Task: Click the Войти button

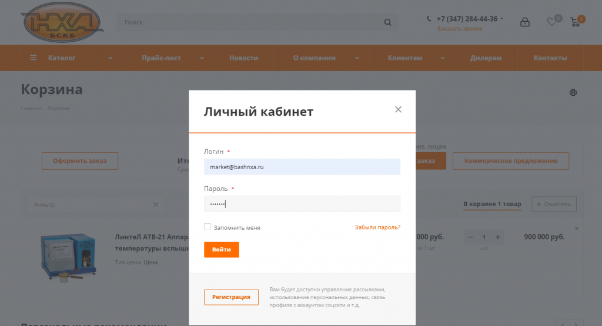Action: [x=222, y=250]
